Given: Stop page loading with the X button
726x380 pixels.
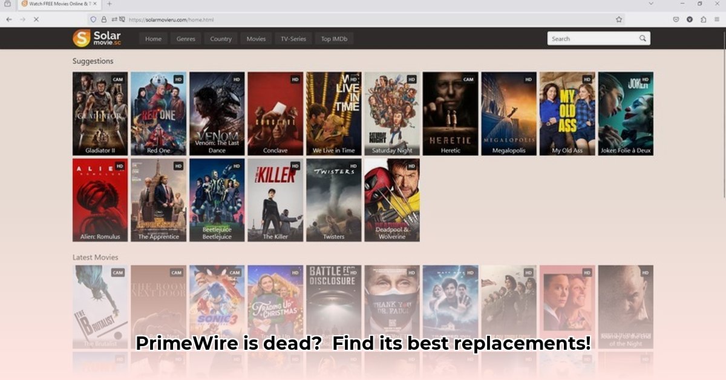Looking at the screenshot, I should tap(36, 19).
